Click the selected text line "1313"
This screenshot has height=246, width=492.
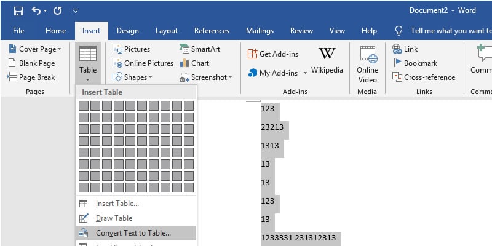pyautogui.click(x=270, y=146)
